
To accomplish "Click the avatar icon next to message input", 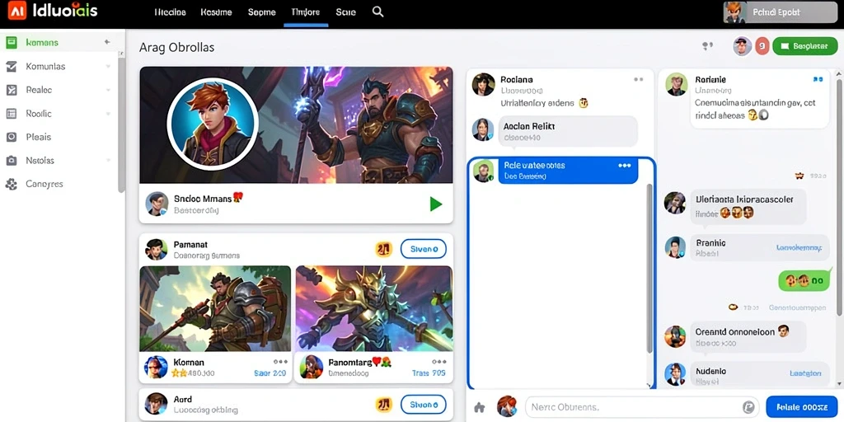I will (507, 406).
